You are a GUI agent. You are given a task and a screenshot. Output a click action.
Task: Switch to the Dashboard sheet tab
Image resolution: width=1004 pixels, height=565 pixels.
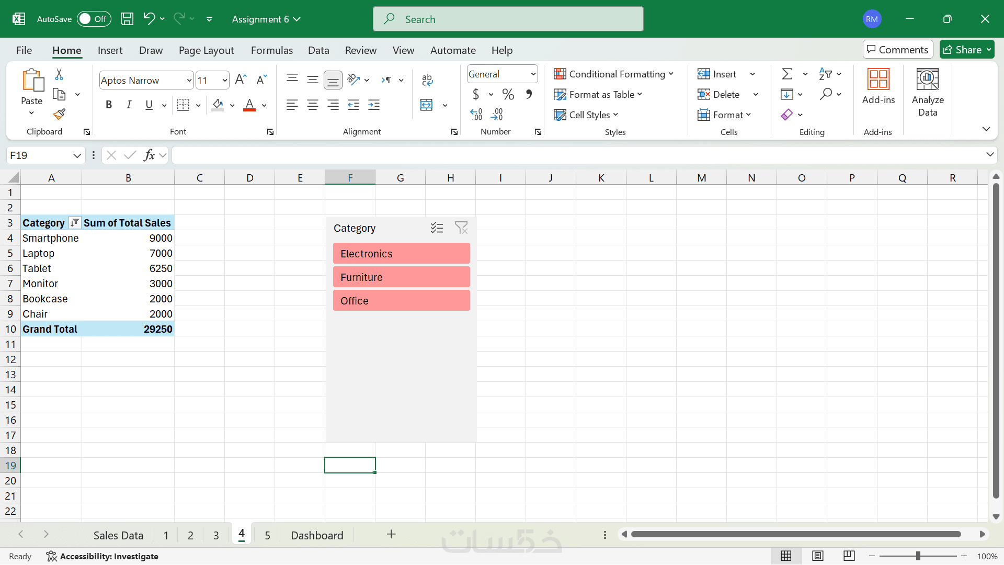[x=317, y=535]
